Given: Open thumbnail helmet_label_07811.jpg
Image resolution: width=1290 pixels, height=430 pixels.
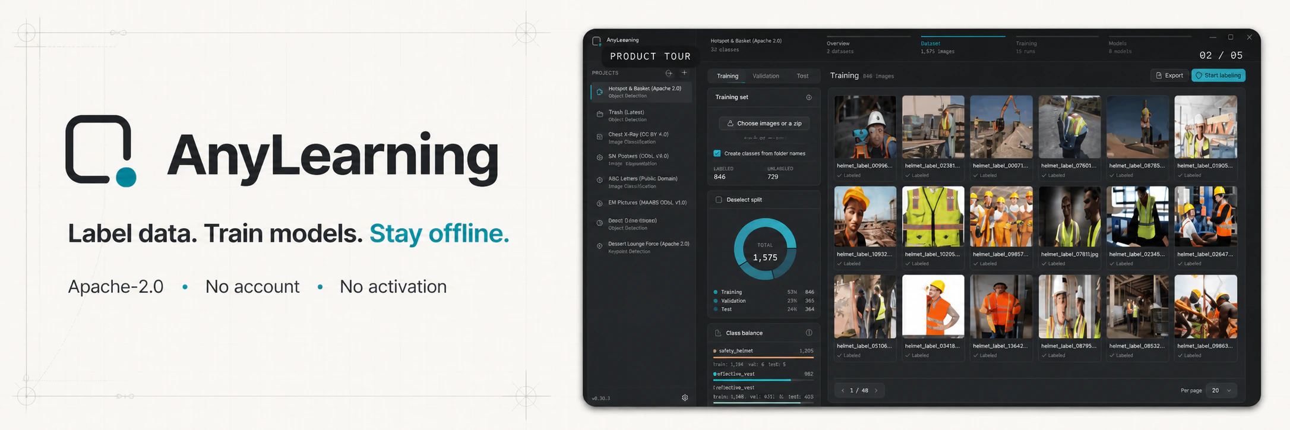Looking at the screenshot, I should coord(1070,217).
